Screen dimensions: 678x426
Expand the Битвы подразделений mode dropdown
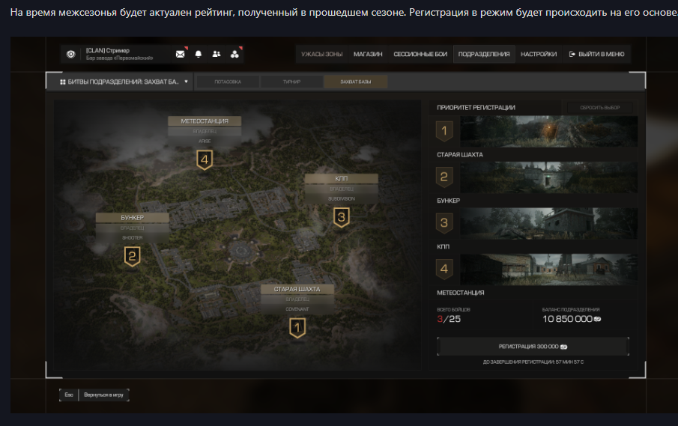click(x=120, y=82)
